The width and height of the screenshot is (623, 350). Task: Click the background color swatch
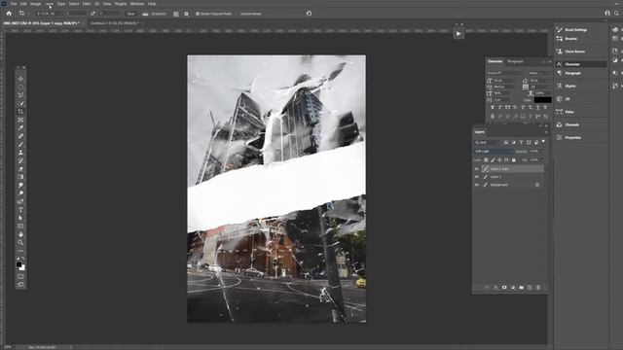point(22,268)
